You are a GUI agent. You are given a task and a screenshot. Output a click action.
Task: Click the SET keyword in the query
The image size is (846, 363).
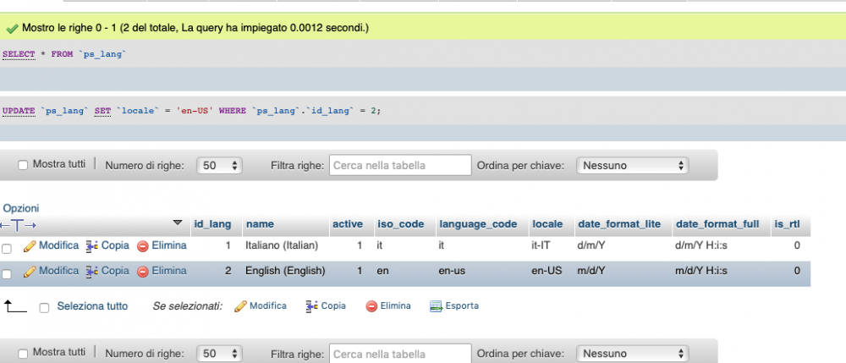coord(102,111)
